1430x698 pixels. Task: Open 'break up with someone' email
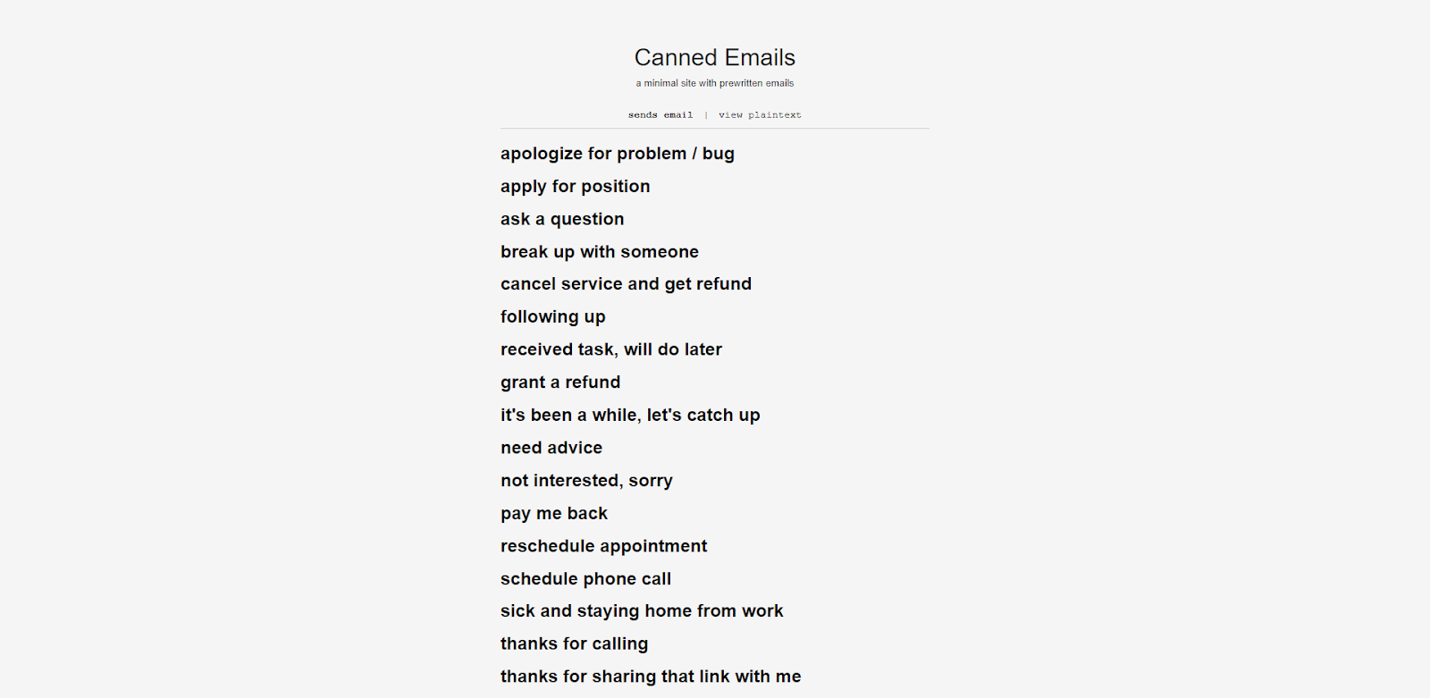point(600,252)
